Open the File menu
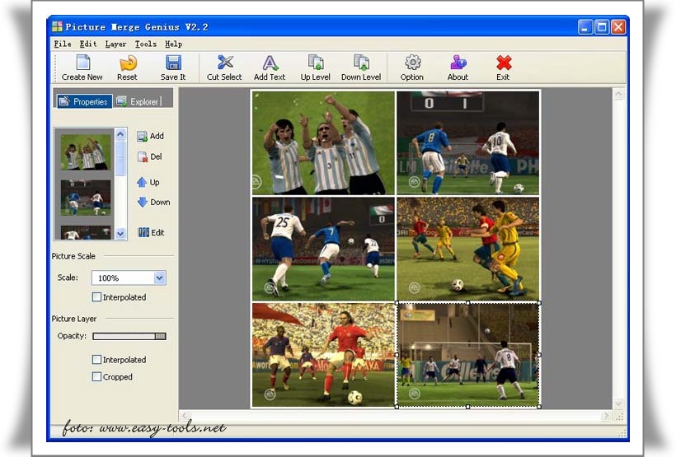 coord(63,44)
